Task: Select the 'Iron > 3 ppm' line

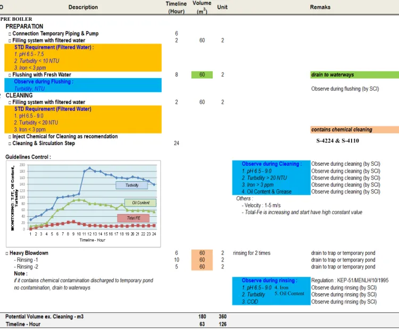Action: click(257, 185)
